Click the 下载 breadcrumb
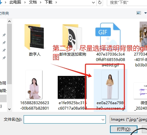147x135 pixels. [48, 2]
